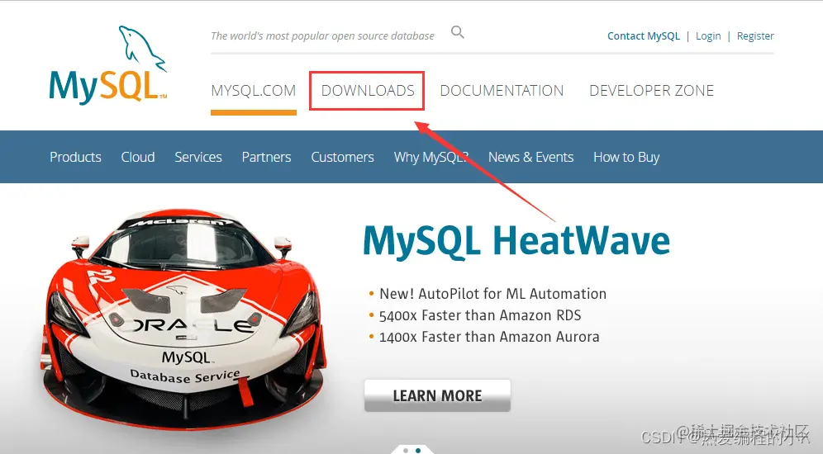The width and height of the screenshot is (823, 454).
Task: Select the first carousel dot indicator
Action: coord(406,451)
